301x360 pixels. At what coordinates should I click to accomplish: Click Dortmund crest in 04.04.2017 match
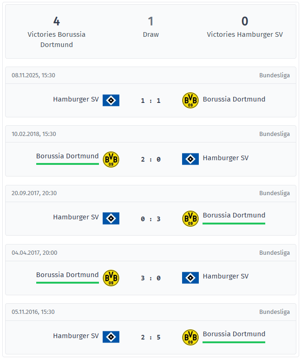(x=111, y=278)
